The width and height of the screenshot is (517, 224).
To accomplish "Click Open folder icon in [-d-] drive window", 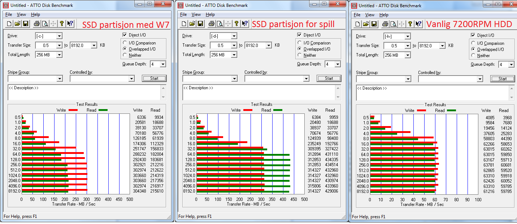I will pyautogui.click(x=192, y=24).
